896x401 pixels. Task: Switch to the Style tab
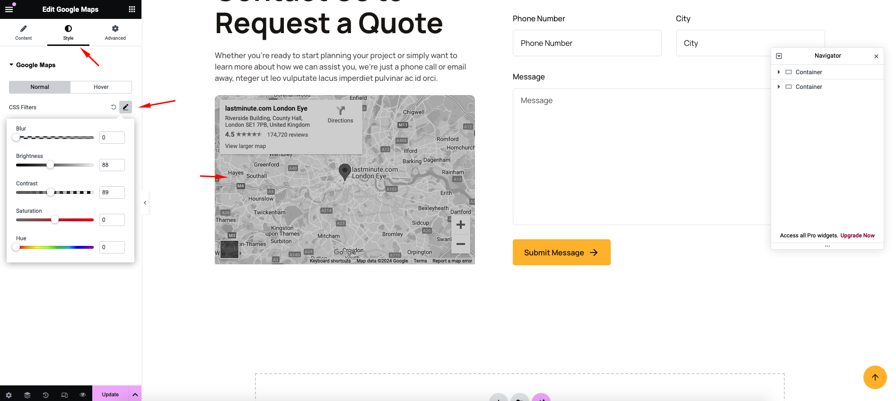(68, 33)
